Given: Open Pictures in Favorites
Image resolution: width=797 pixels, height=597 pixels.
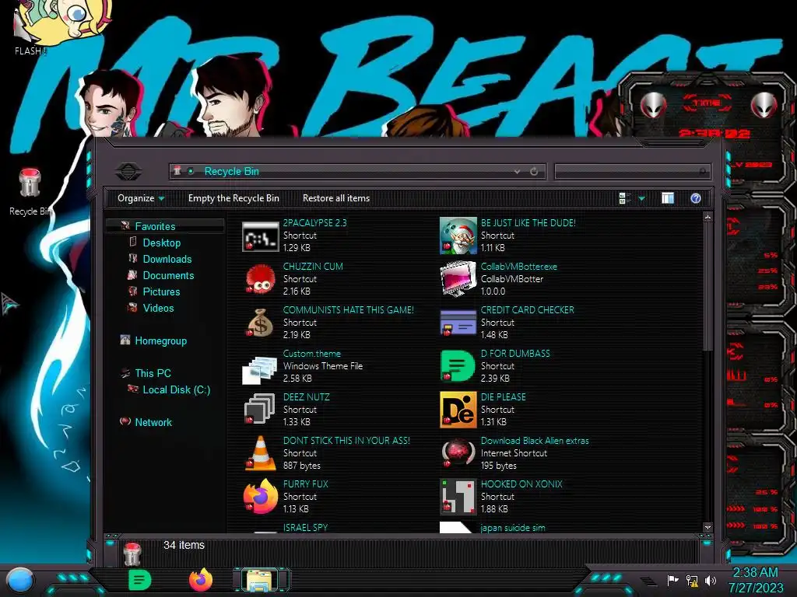Looking at the screenshot, I should pyautogui.click(x=161, y=292).
